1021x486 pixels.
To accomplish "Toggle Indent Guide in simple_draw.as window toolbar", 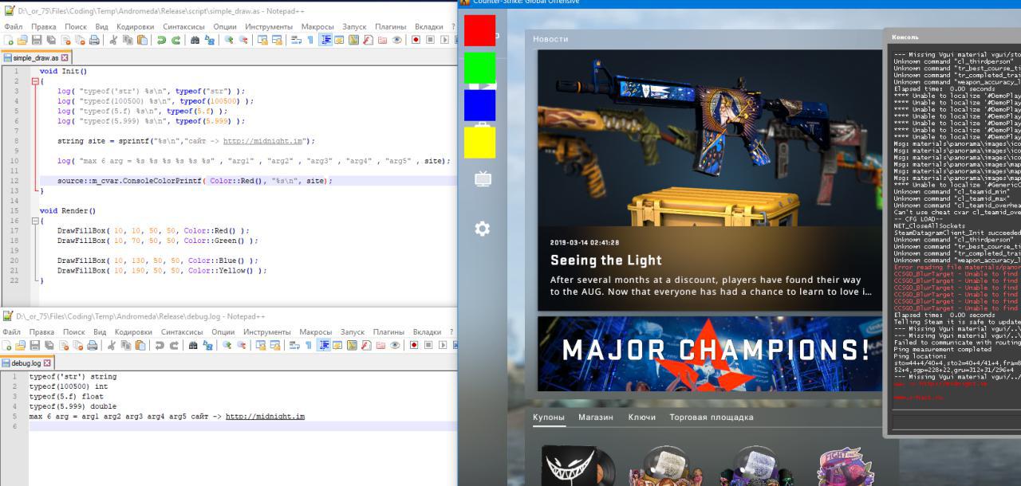I will [325, 40].
